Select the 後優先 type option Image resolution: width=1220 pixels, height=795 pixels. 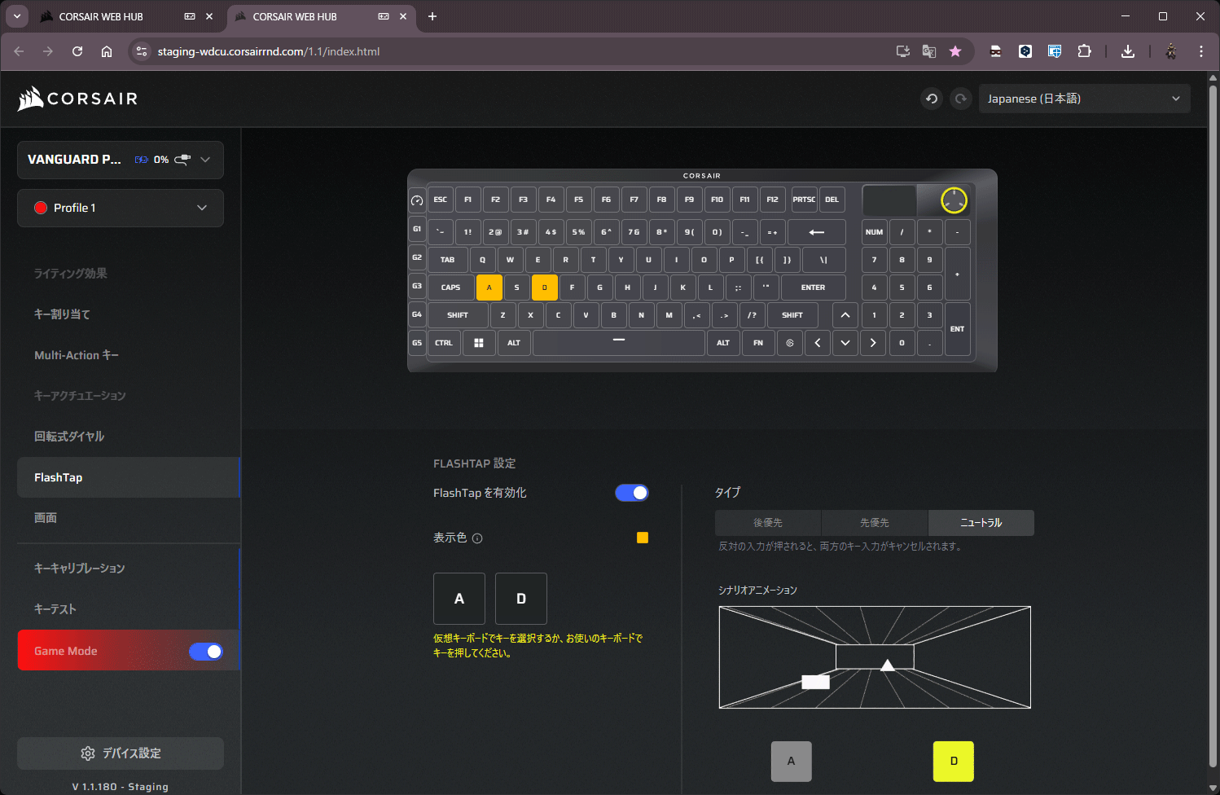767,523
